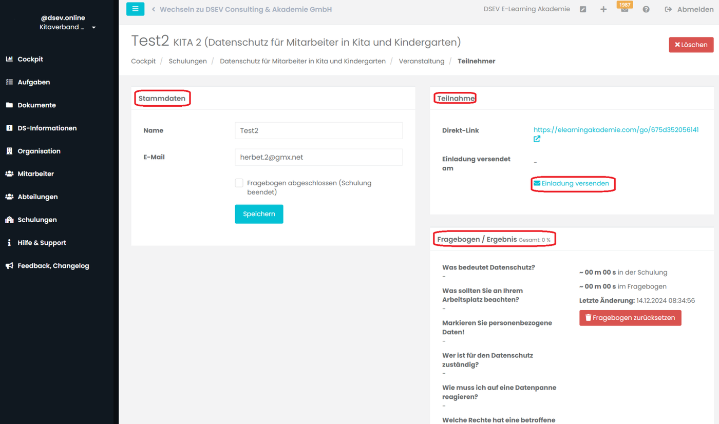
Task: Open Mitarbeiter in the sidebar menu
Action: 35,174
